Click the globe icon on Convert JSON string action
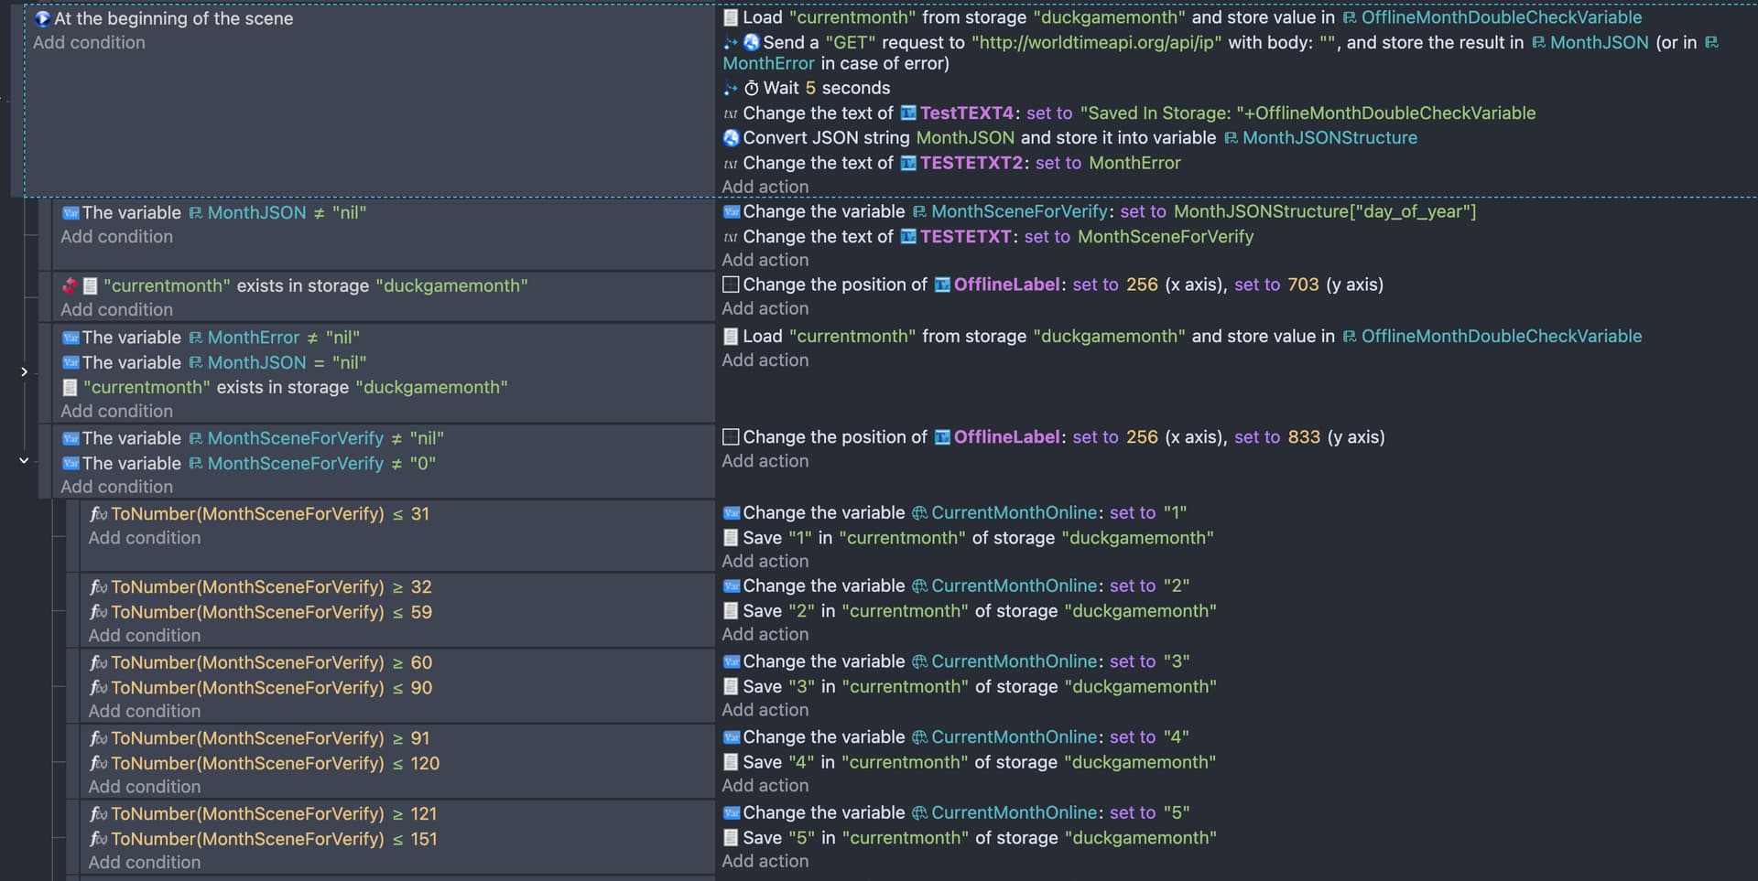 tap(731, 137)
